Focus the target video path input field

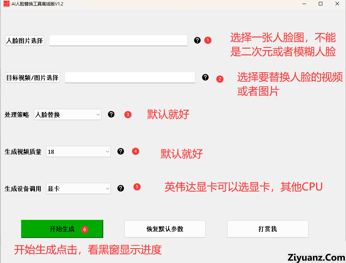coord(130,78)
